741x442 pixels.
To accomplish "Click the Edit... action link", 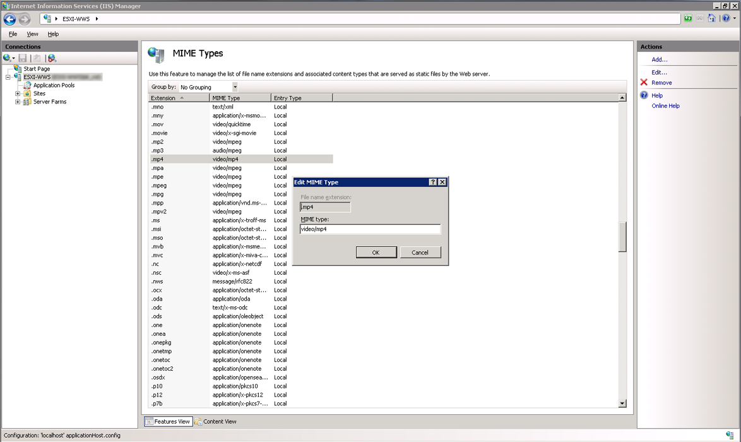I will (659, 73).
